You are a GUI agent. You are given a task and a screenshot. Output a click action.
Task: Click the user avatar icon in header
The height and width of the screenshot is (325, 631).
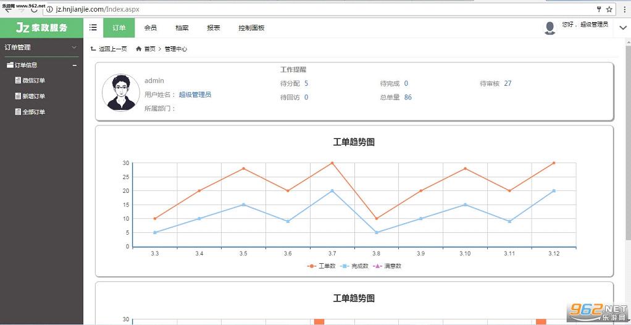click(550, 28)
